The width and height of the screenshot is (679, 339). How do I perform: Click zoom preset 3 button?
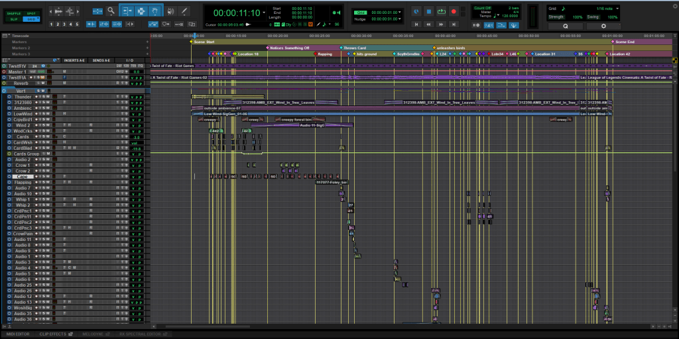[65, 24]
